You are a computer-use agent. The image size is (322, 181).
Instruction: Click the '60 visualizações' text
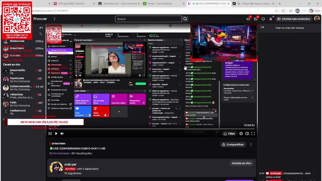coord(82,153)
